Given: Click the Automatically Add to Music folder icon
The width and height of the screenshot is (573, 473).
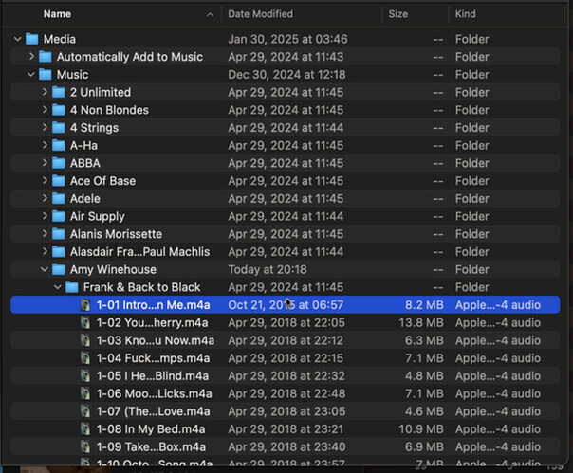Looking at the screenshot, I should [46, 57].
